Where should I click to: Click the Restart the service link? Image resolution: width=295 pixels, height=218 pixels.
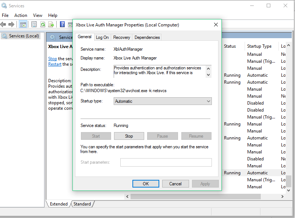point(55,64)
